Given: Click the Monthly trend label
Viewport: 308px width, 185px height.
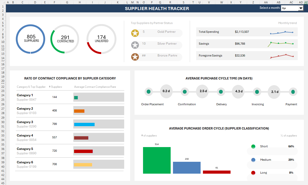Looking at the screenshot, I should [x=287, y=23].
